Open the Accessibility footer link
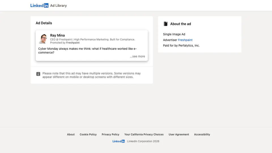This screenshot has height=153, width=272. coord(202,134)
